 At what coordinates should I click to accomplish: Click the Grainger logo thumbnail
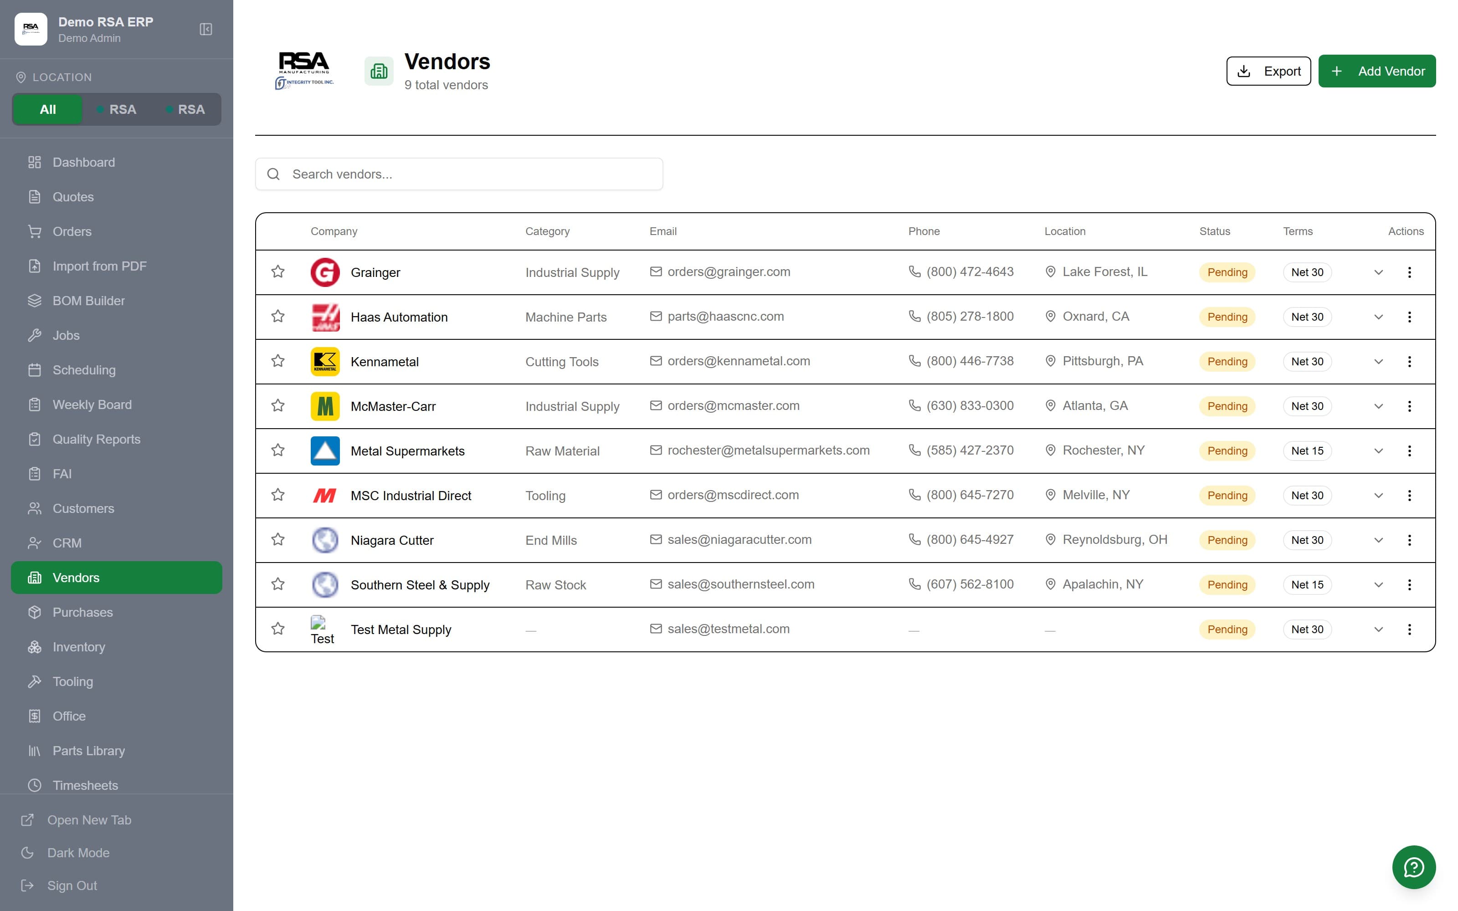click(325, 272)
